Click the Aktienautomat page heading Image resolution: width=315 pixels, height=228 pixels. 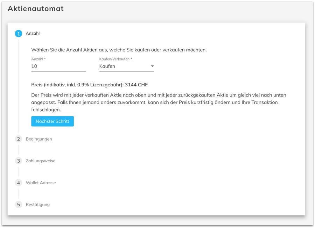36,9
